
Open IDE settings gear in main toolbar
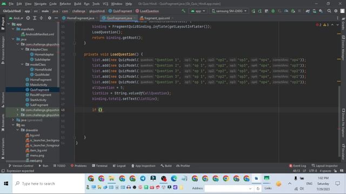coord(336,11)
